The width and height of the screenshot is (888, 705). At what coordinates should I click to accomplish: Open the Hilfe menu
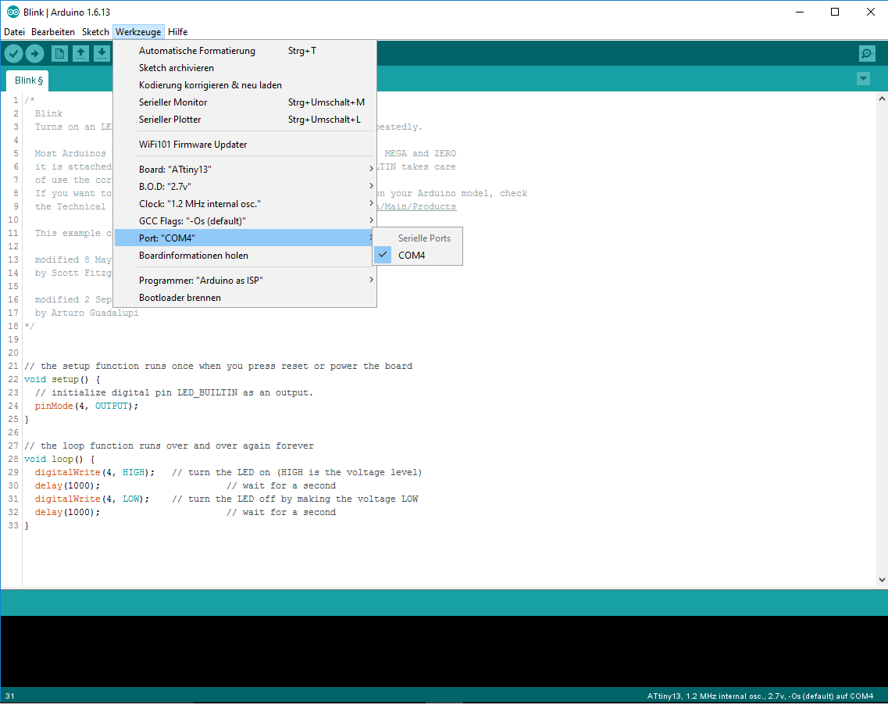pos(177,32)
